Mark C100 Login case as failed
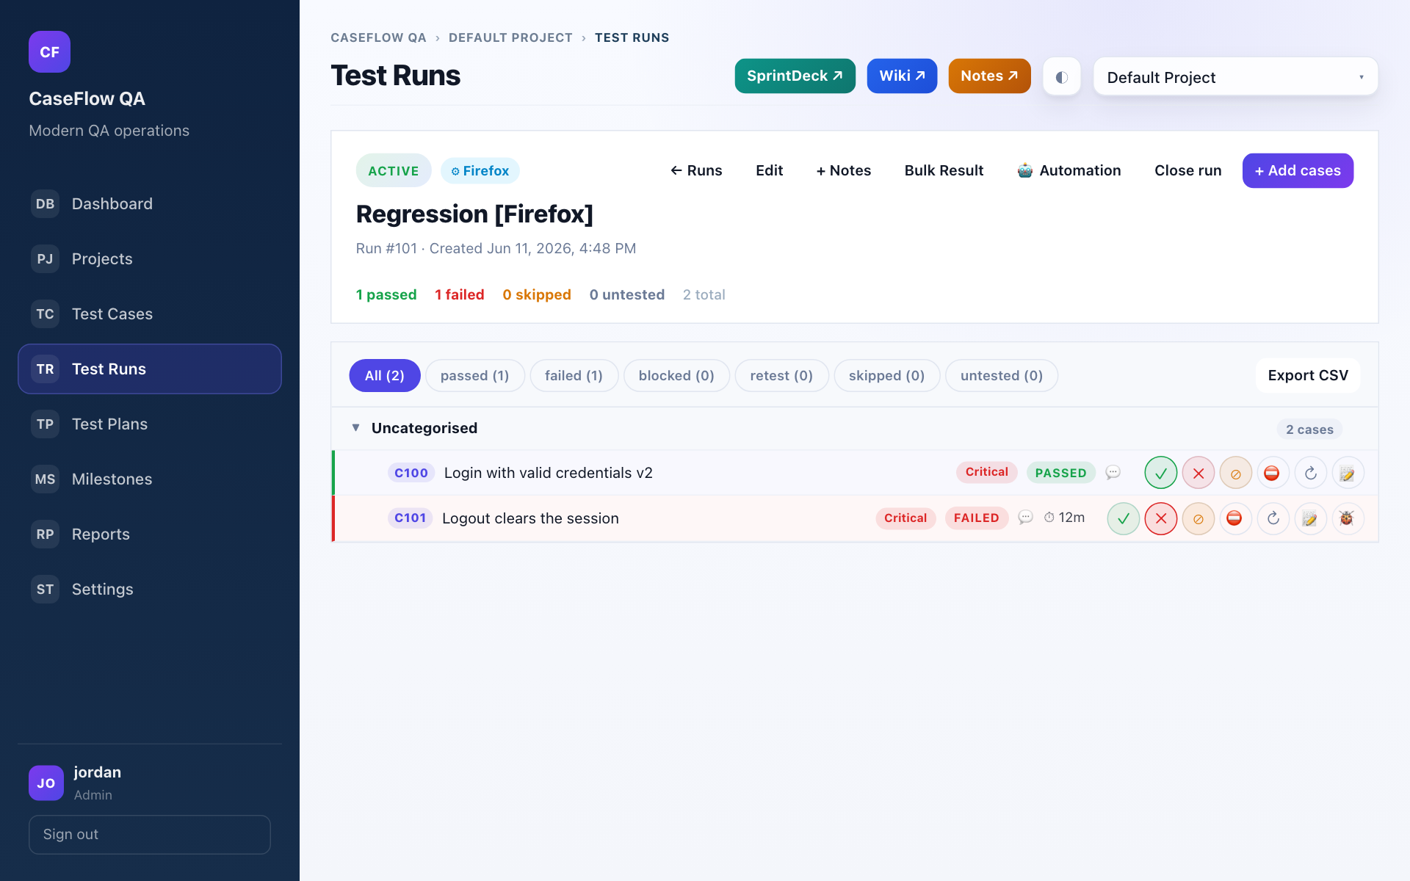The height and width of the screenshot is (881, 1410). tap(1198, 473)
